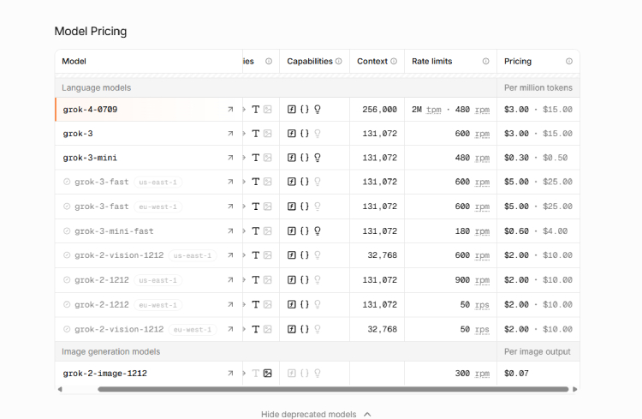
Task: Click the Rate limits column header
Action: click(432, 61)
